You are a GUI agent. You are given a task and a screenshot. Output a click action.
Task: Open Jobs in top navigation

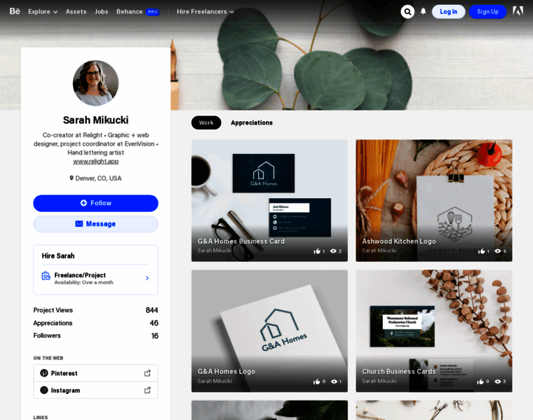pyautogui.click(x=101, y=11)
